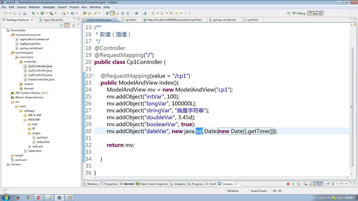
Task: Open the Navigate menu
Action: [x=49, y=7]
